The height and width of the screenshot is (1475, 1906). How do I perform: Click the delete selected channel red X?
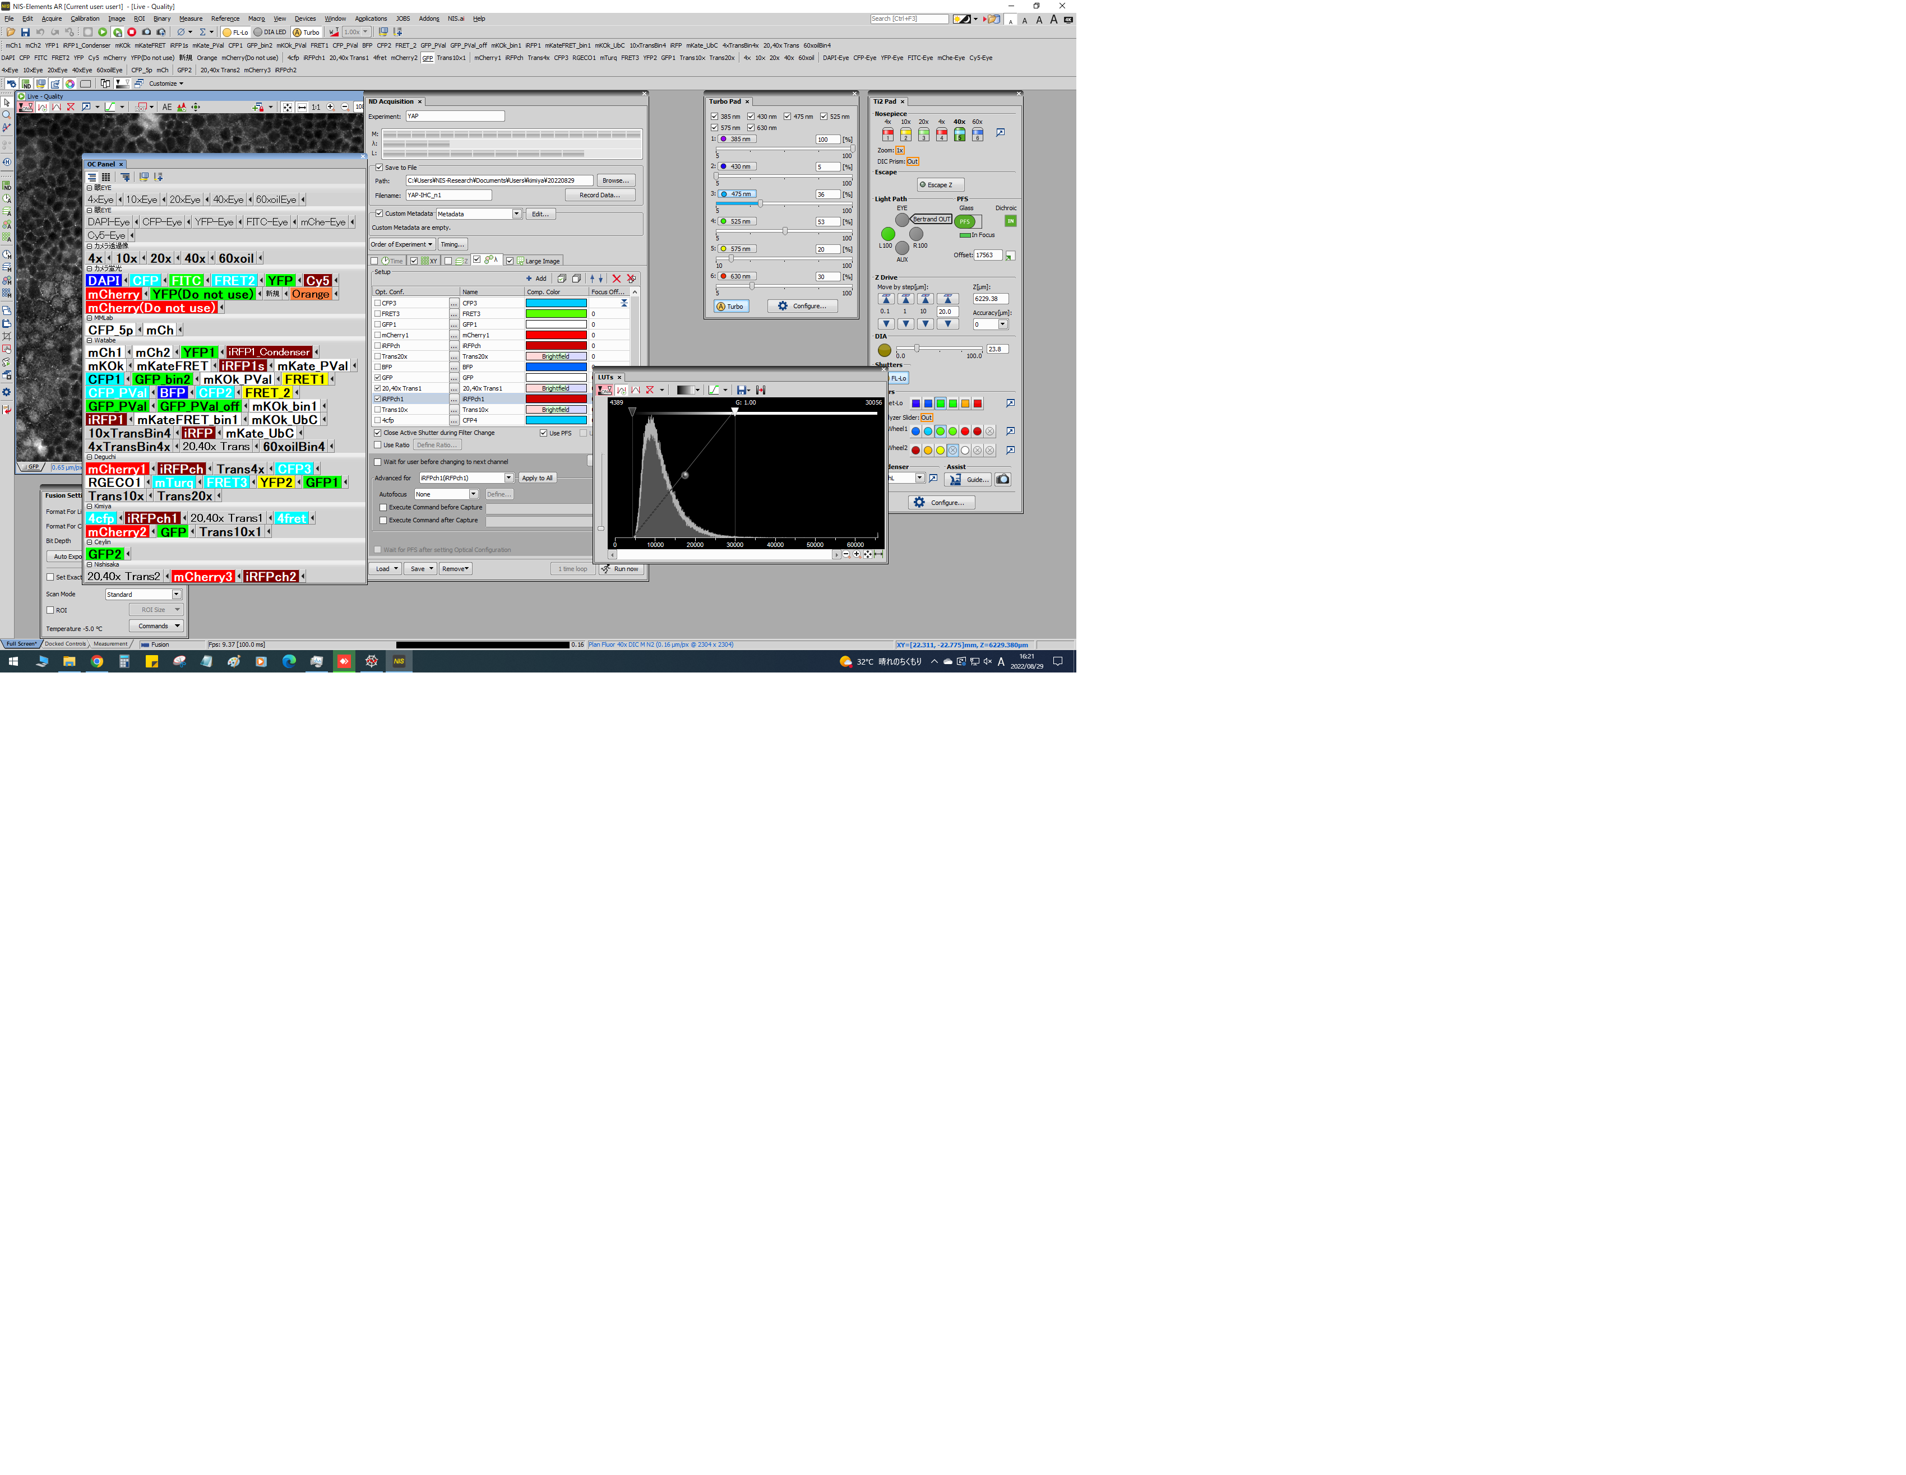pos(616,279)
